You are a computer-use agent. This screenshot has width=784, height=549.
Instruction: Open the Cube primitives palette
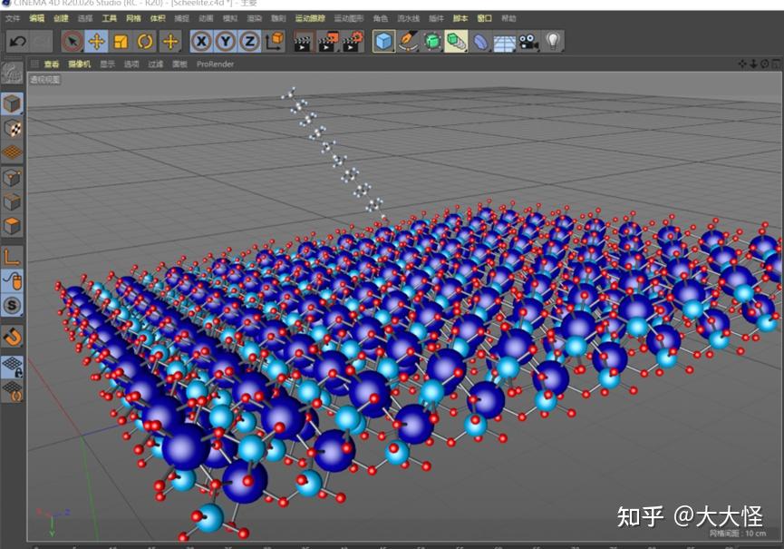[384, 42]
